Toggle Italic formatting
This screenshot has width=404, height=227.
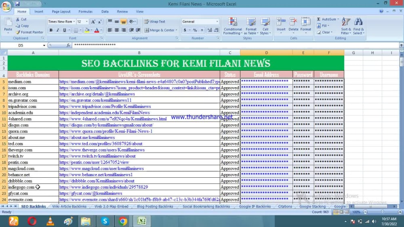point(58,30)
